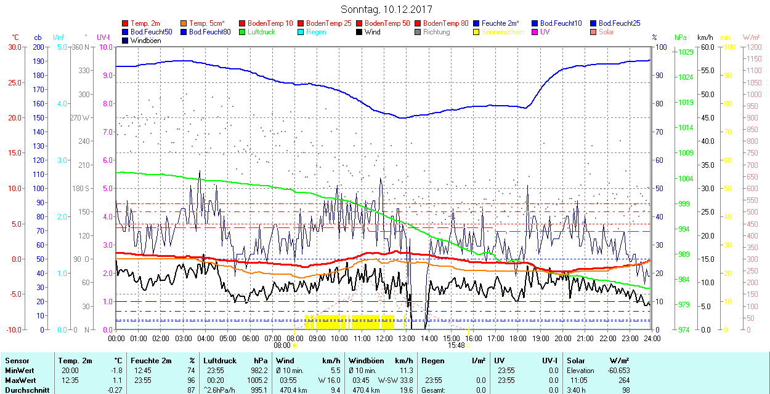Viewport: 770px width, 394px height.
Task: Select the black Wind legend square
Action: point(360,32)
